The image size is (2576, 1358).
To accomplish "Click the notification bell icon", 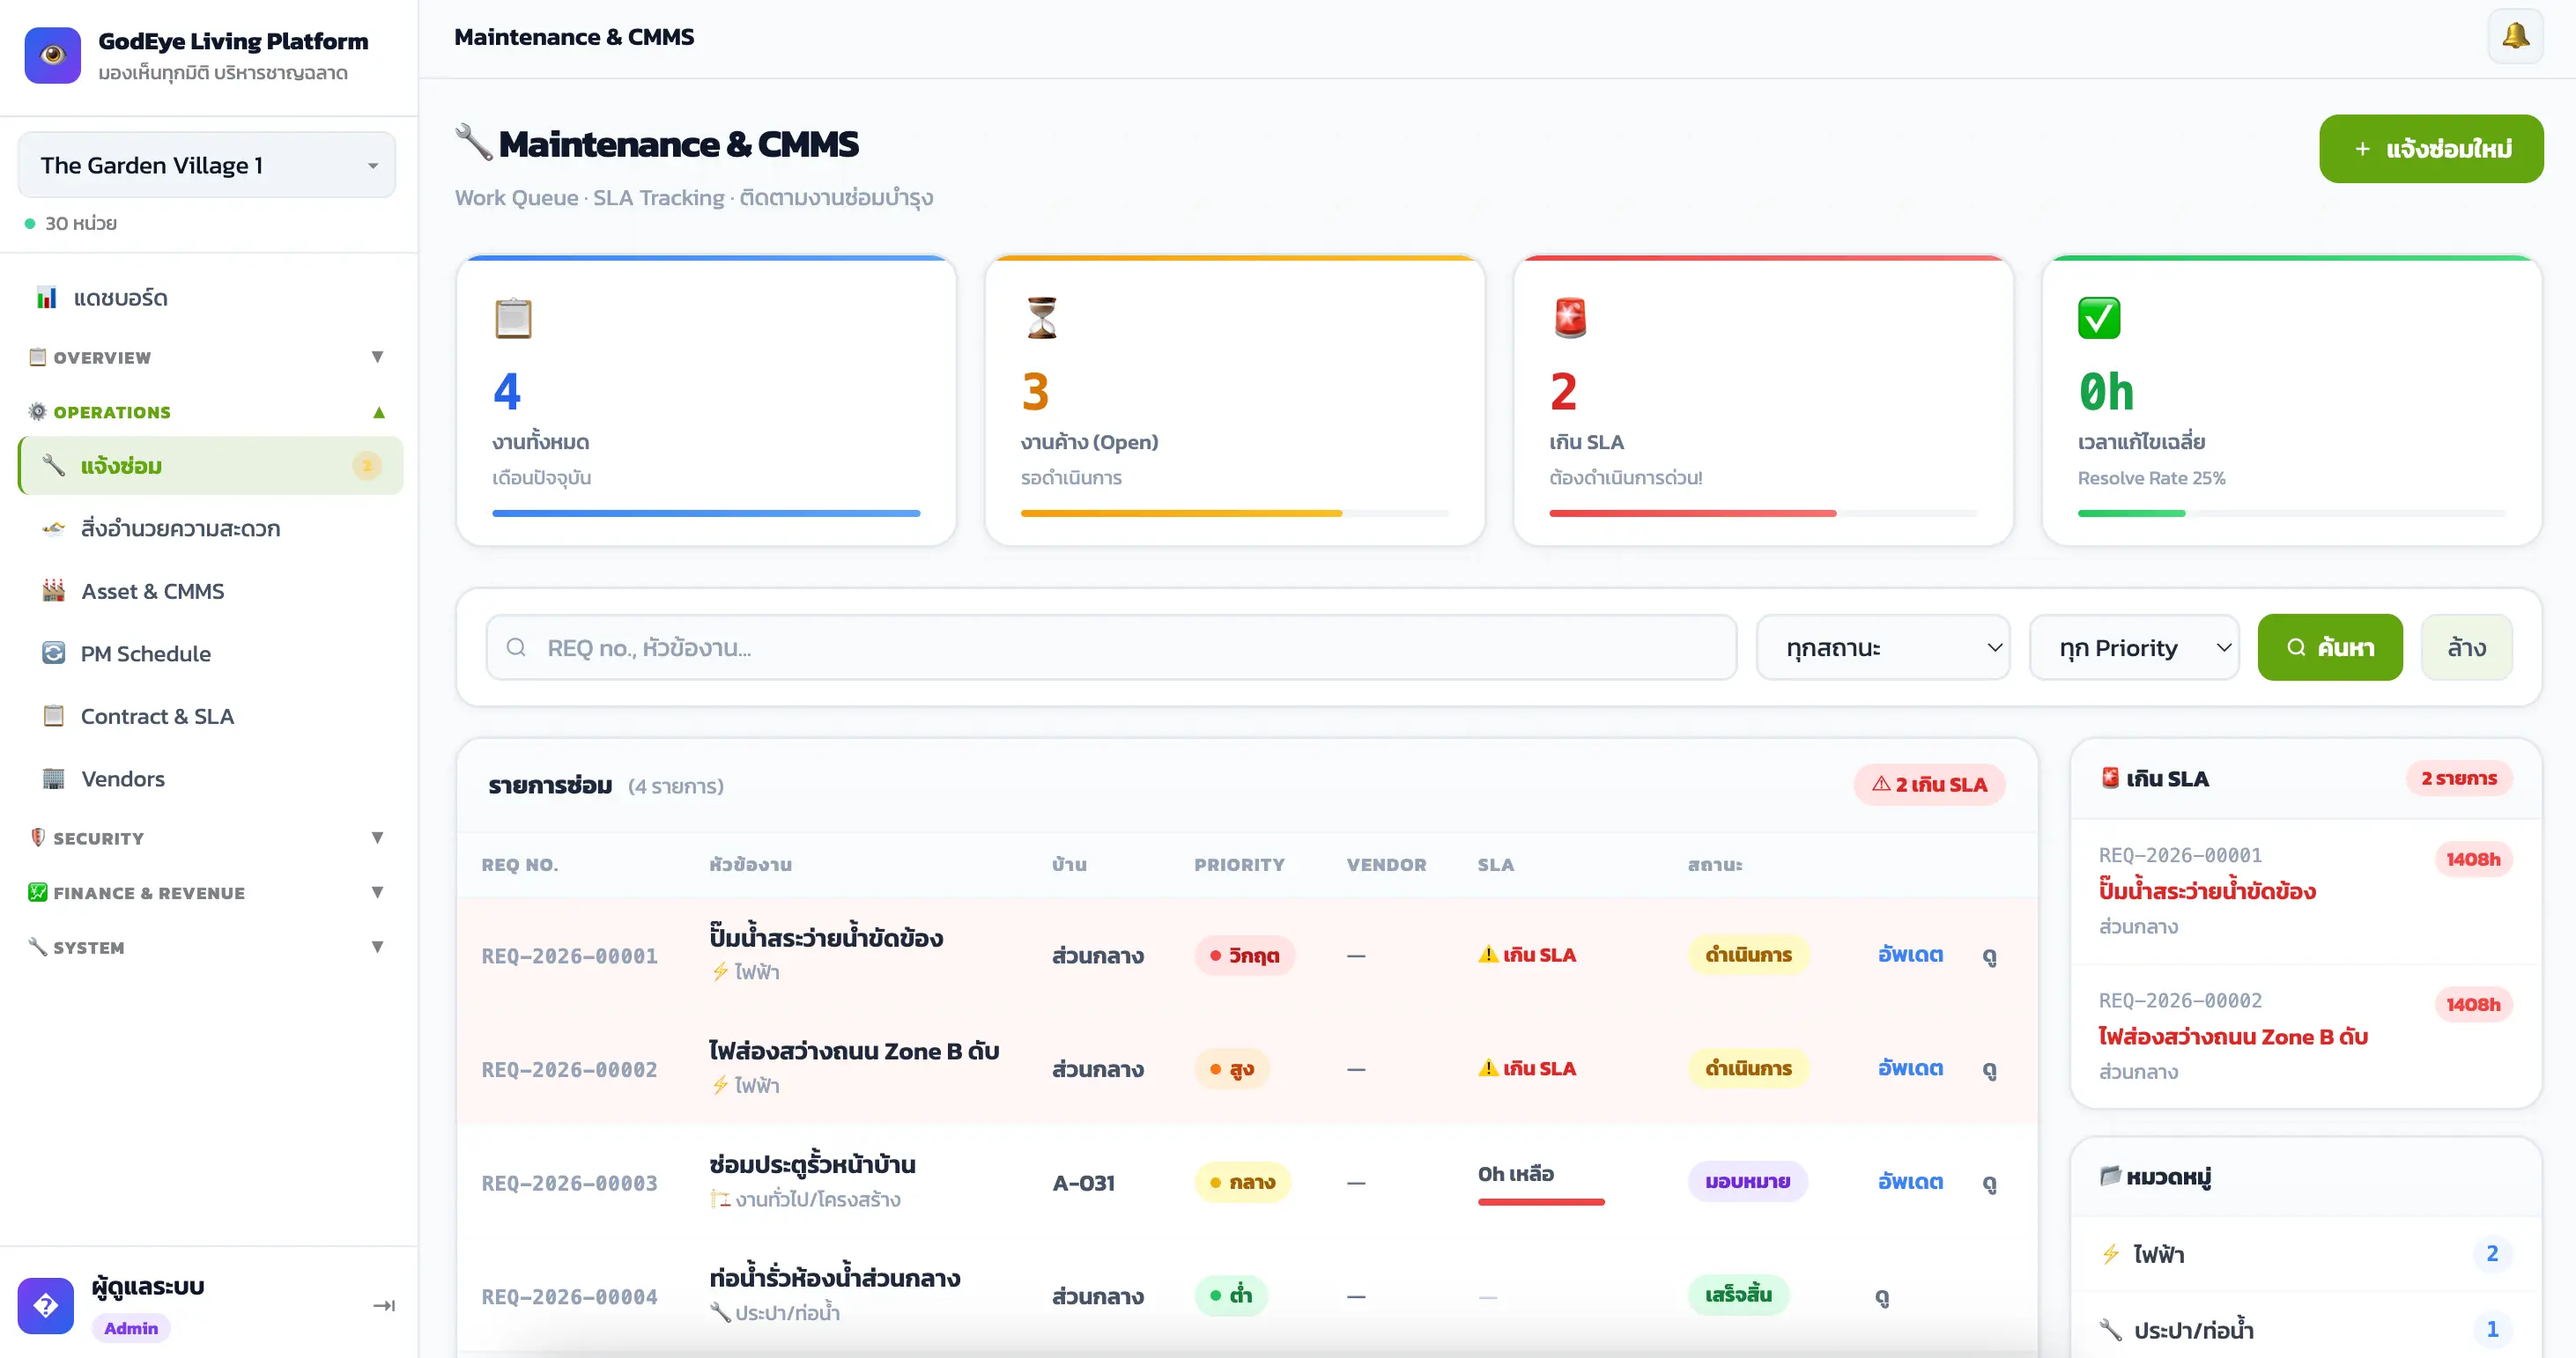I will click(2515, 37).
